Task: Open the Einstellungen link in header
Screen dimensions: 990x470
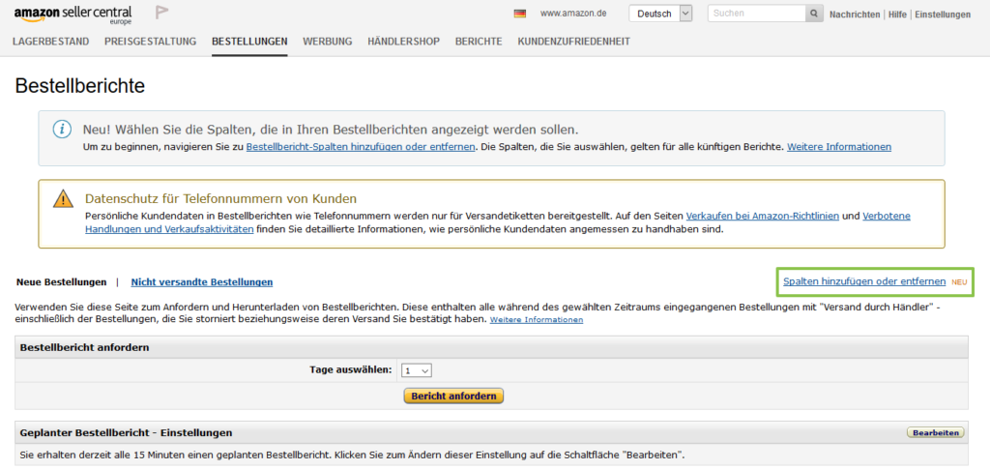Action: pos(943,15)
